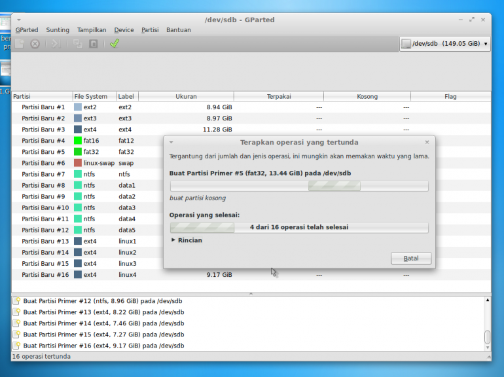
Task: Click operation icon for Primer #12 ntfs
Action: pos(17,301)
